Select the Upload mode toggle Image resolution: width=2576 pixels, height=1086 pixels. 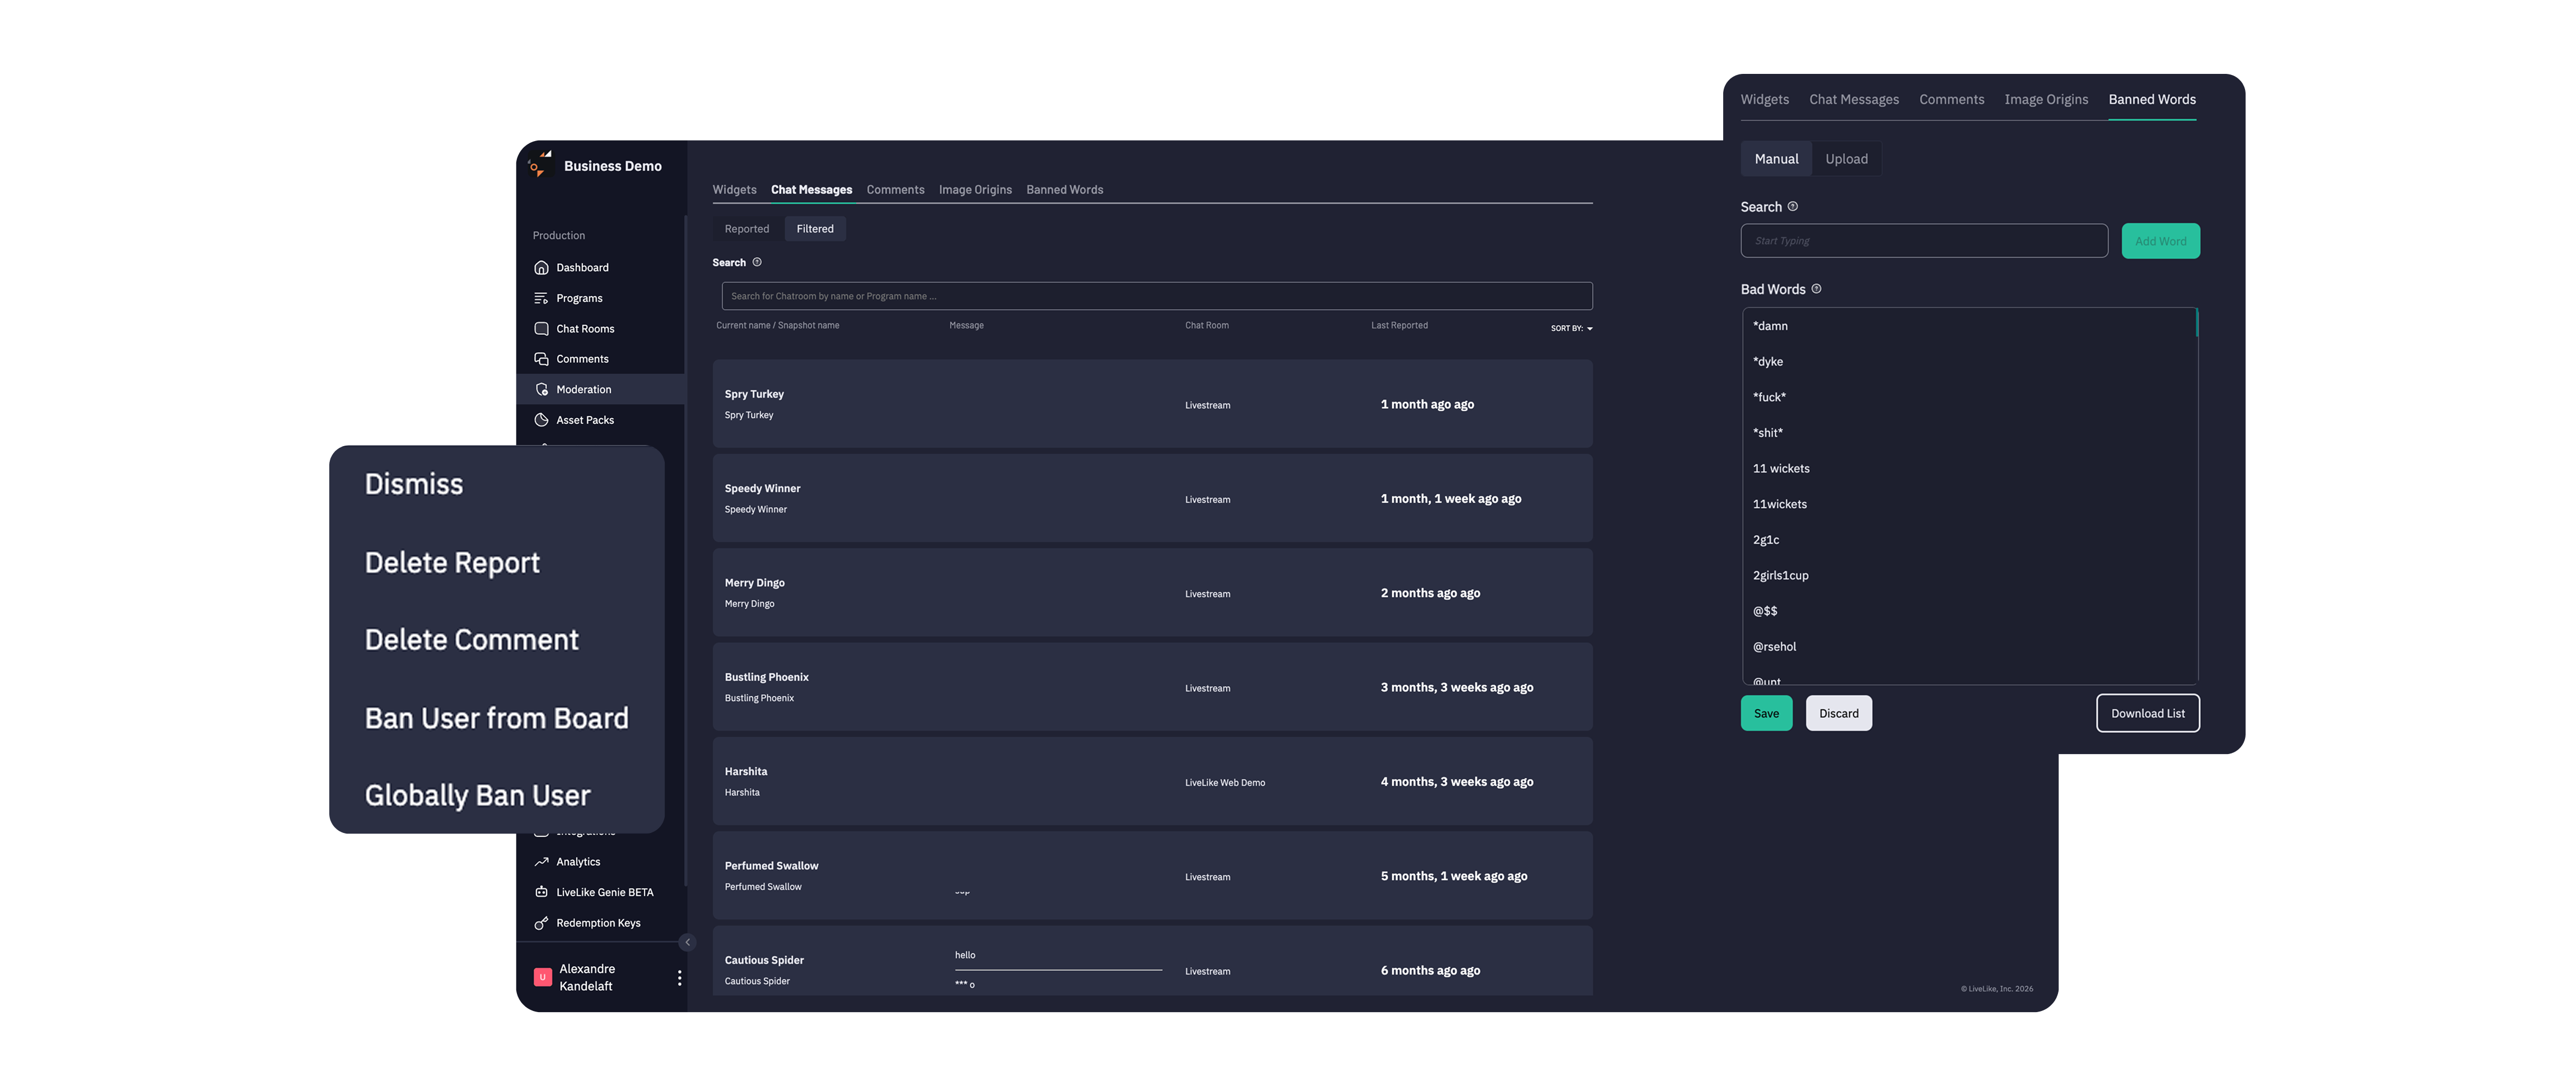point(1846,159)
